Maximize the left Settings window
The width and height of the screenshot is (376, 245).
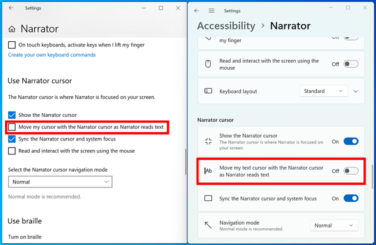point(161,8)
